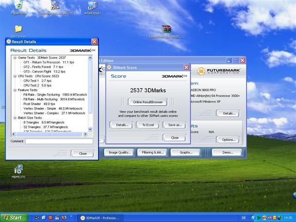Image resolution: width=296 pixels, height=222 pixels.
Task: Open the Verbindung zu AT-AR215 shortcut
Action: (55, 7)
